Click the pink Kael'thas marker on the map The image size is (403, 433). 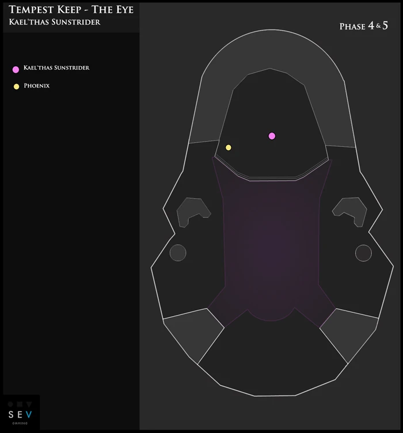point(272,136)
